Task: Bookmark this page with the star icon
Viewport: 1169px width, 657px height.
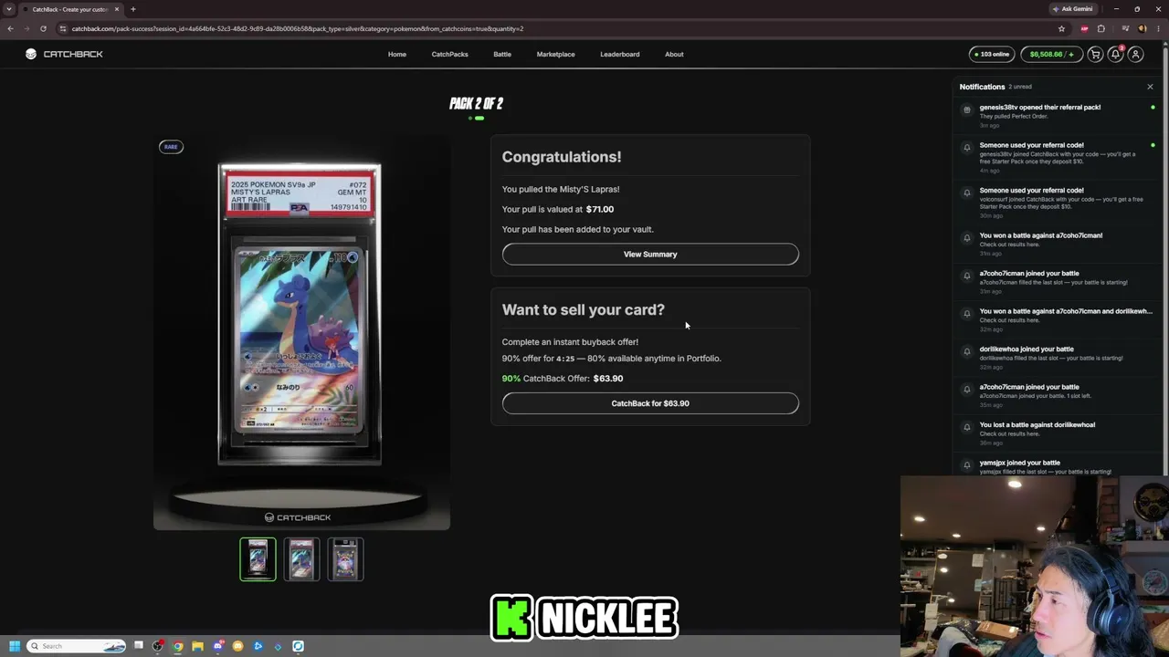Action: pos(1061,28)
